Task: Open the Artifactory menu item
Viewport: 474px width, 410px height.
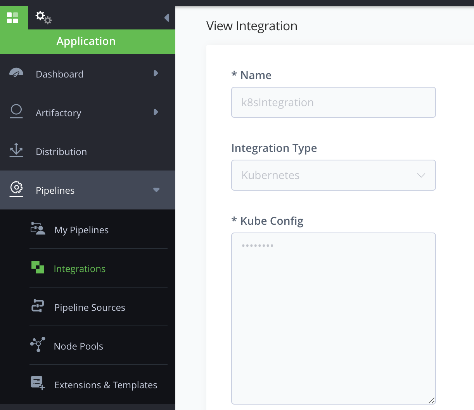Action: click(x=88, y=112)
